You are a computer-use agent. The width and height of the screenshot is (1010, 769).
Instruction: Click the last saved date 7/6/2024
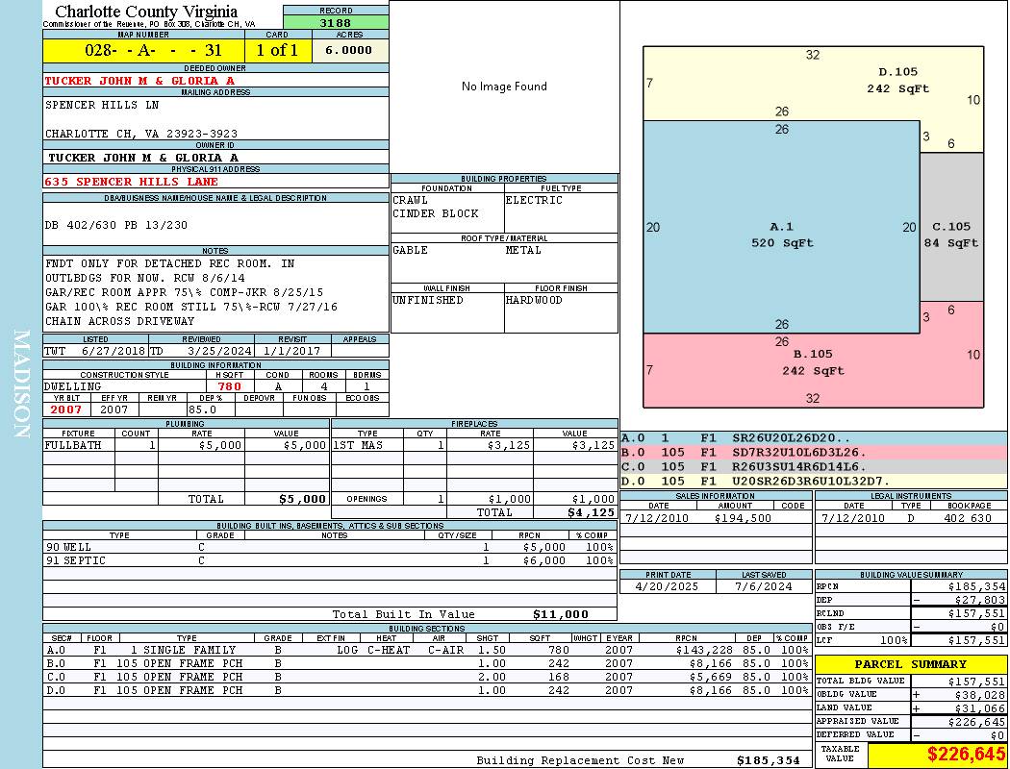tap(764, 587)
